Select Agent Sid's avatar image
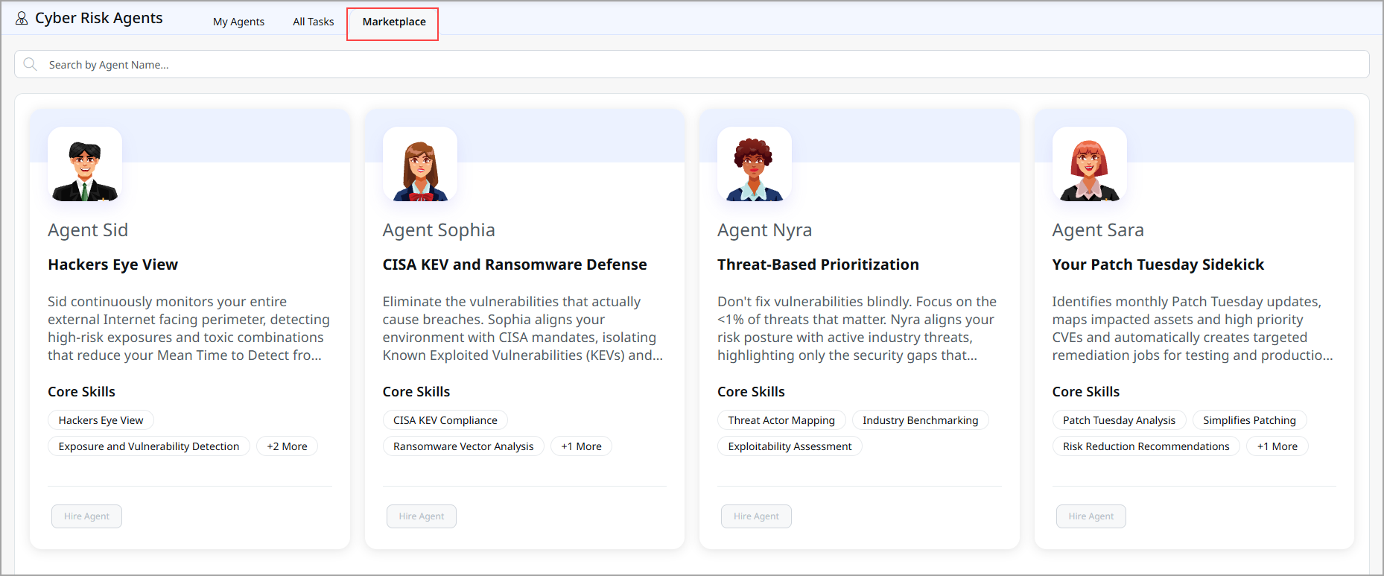Screen dimensions: 1384x576 (85, 165)
